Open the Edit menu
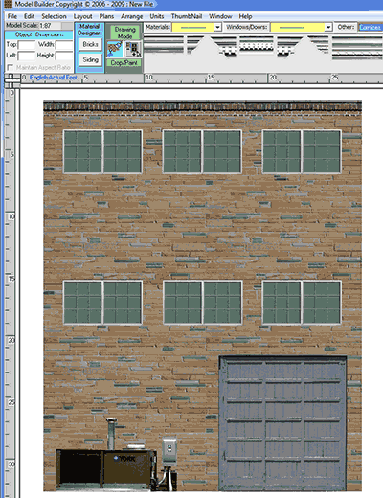383x498 pixels. pos(29,16)
